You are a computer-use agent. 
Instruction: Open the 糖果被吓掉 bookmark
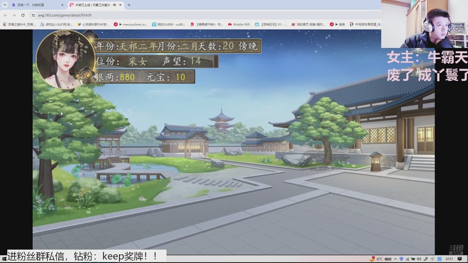pyautogui.click(x=207, y=25)
